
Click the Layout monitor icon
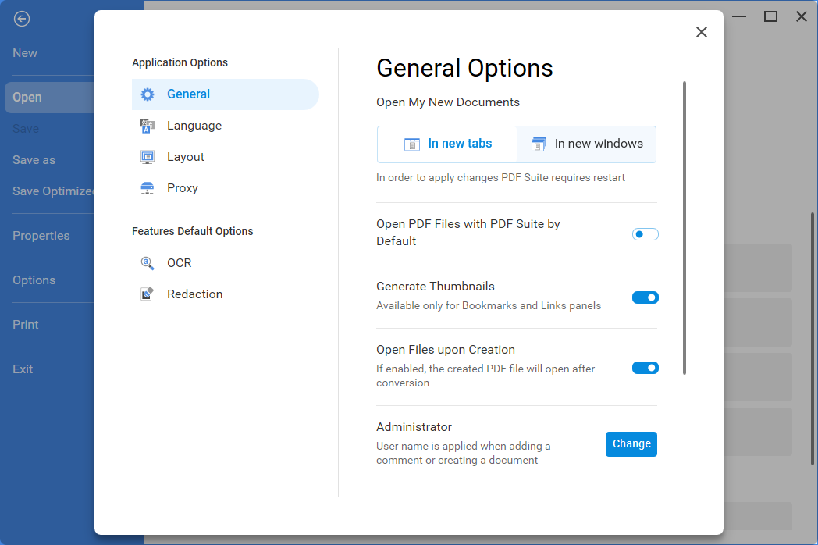(x=148, y=157)
